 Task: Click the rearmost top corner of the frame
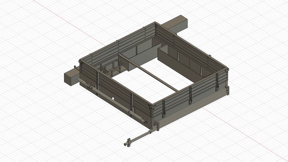click(x=155, y=24)
